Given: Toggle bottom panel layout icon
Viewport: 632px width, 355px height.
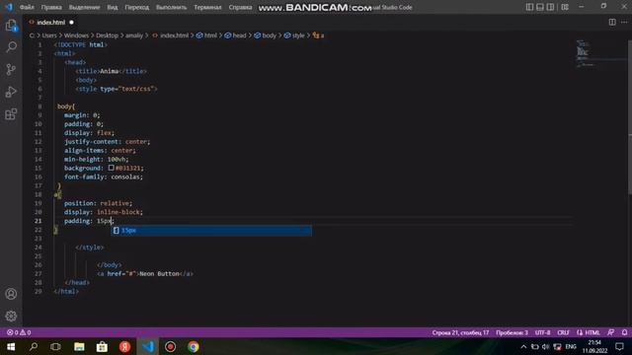Looking at the screenshot, I should pos(540,7).
